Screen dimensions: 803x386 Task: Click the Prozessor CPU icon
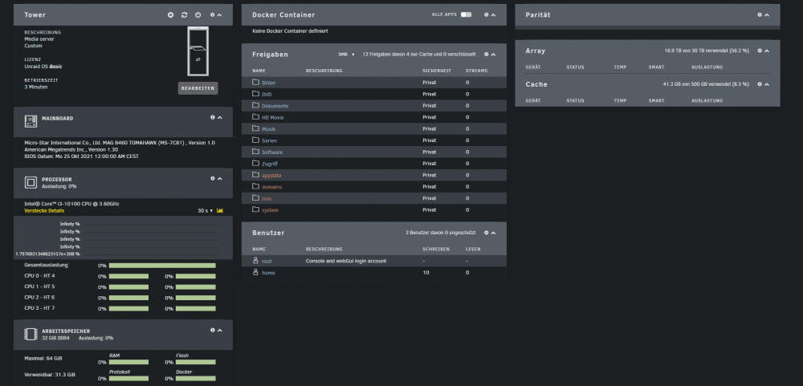click(31, 182)
